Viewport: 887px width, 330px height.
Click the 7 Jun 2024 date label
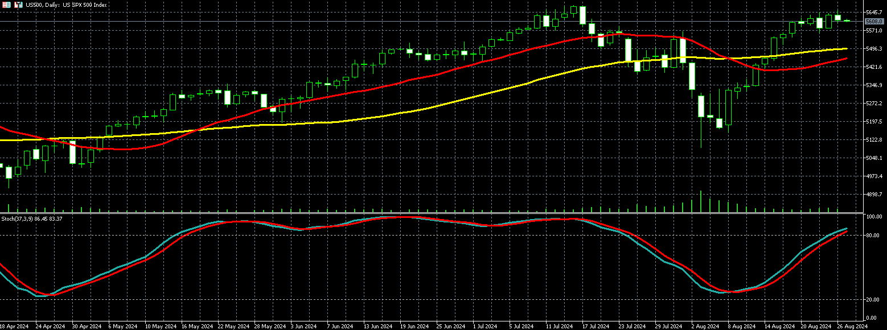click(x=341, y=327)
